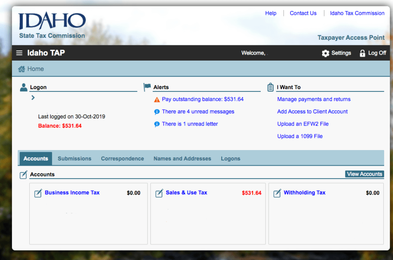Open Pay outstanding balance alert link

click(203, 99)
